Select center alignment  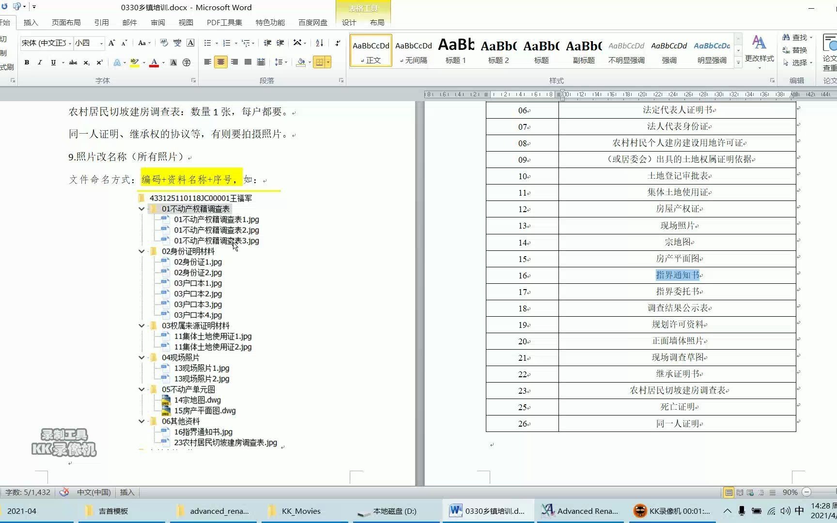pos(221,62)
